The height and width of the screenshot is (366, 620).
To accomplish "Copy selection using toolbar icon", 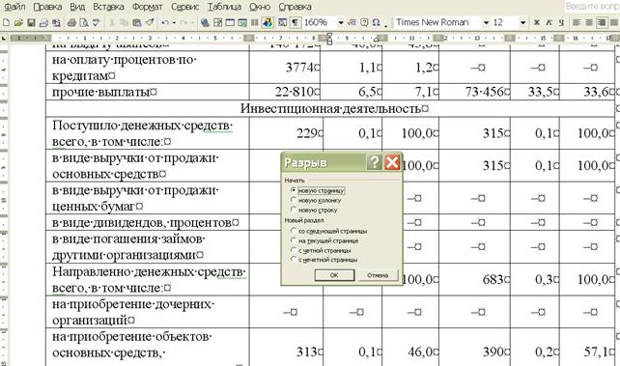I will (125, 23).
